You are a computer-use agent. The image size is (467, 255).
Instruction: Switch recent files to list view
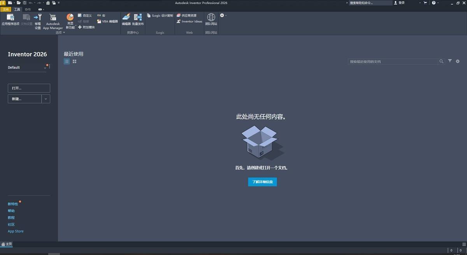(x=67, y=62)
